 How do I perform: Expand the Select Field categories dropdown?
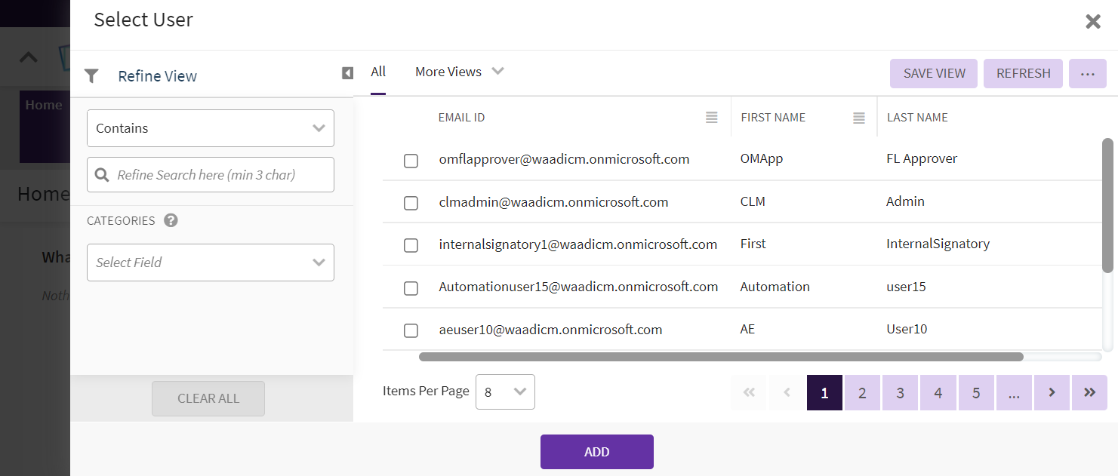click(x=211, y=263)
